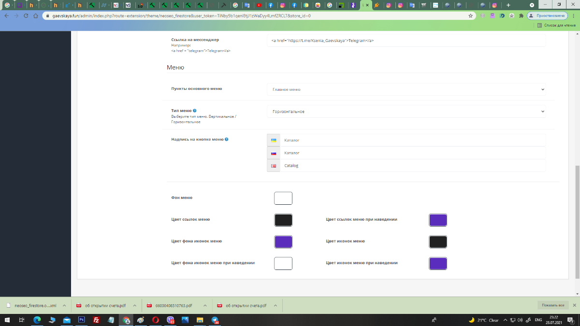Pick the Цвет ссылок меню color swatch

[x=283, y=220]
